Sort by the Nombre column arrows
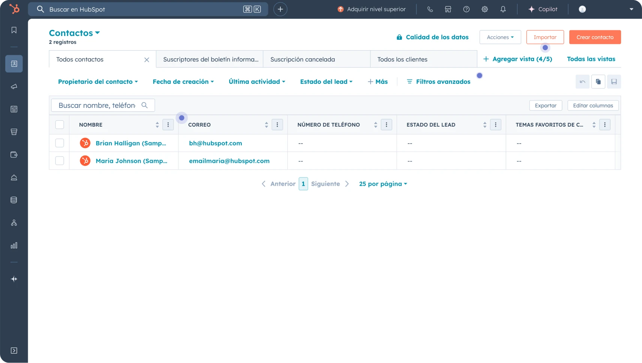The width and height of the screenshot is (642, 363). pos(157,125)
